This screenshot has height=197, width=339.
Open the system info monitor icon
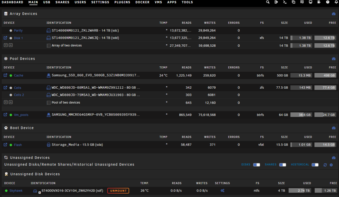coord(311,2)
